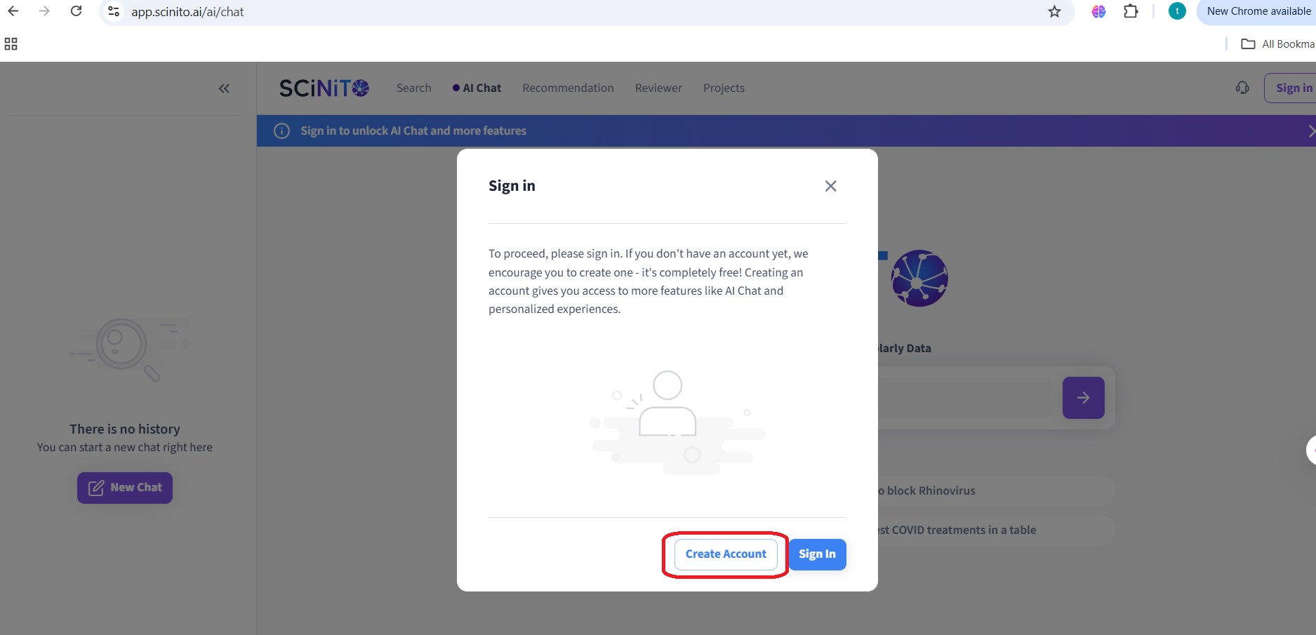Go to the Reviewer tab
Image resolution: width=1316 pixels, height=635 pixels.
pyautogui.click(x=658, y=88)
